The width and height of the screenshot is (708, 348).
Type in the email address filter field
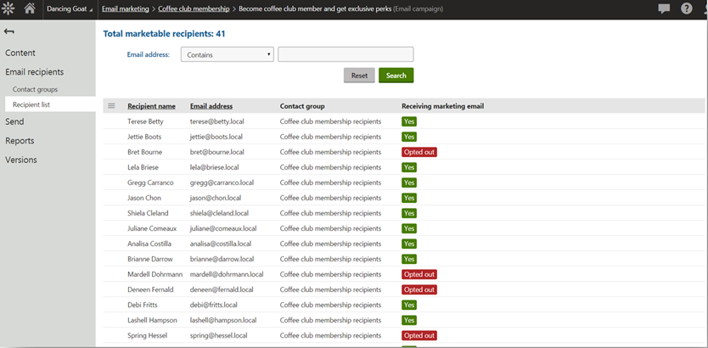pos(345,54)
